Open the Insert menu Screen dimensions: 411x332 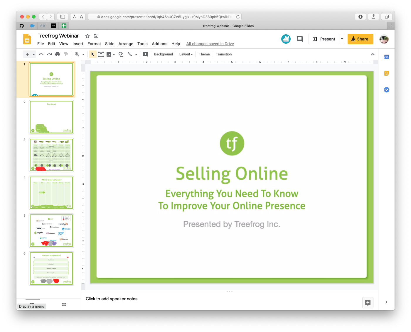pyautogui.click(x=78, y=44)
